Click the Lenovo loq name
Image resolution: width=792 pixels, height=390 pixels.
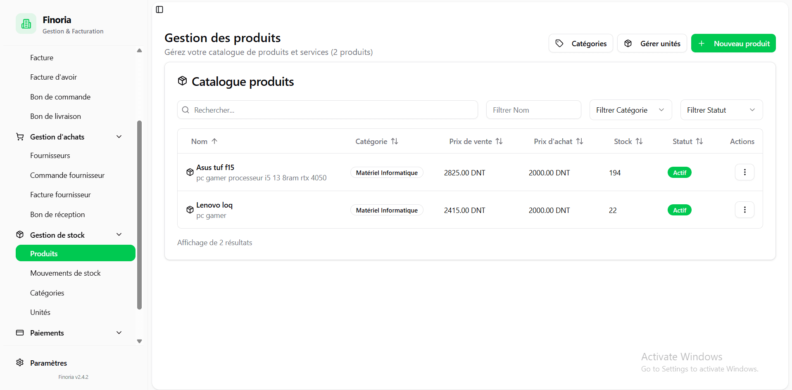(x=214, y=205)
